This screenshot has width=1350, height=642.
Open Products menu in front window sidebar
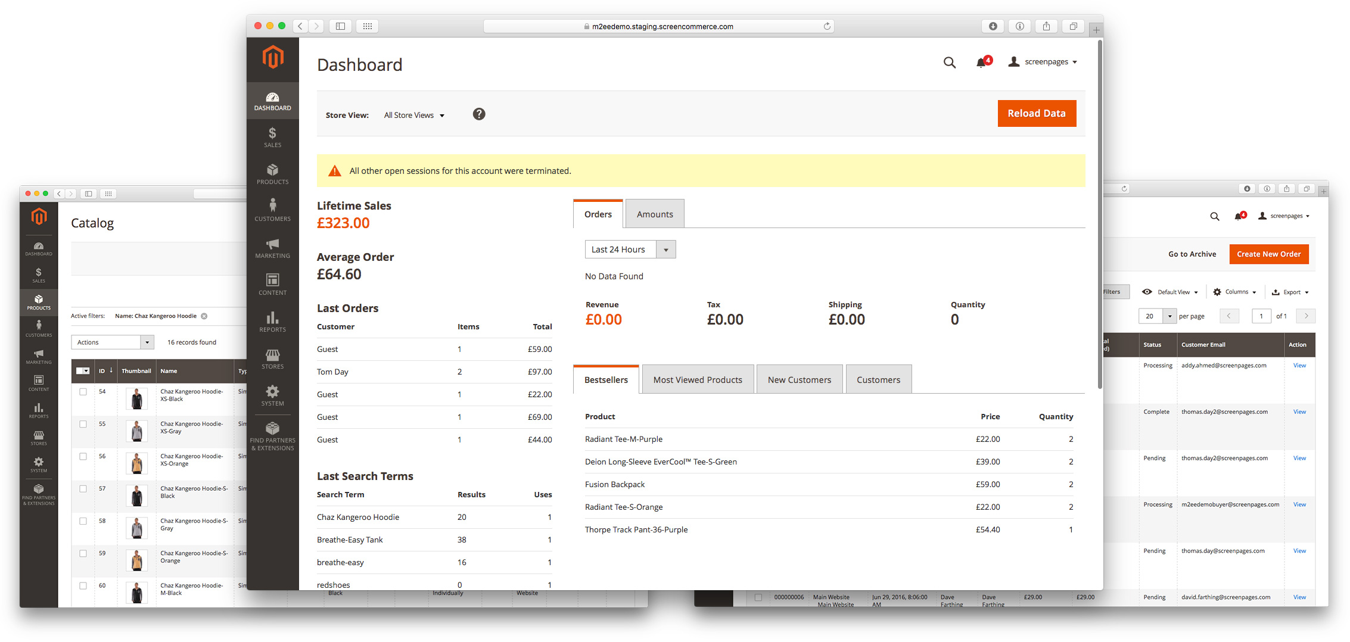272,174
